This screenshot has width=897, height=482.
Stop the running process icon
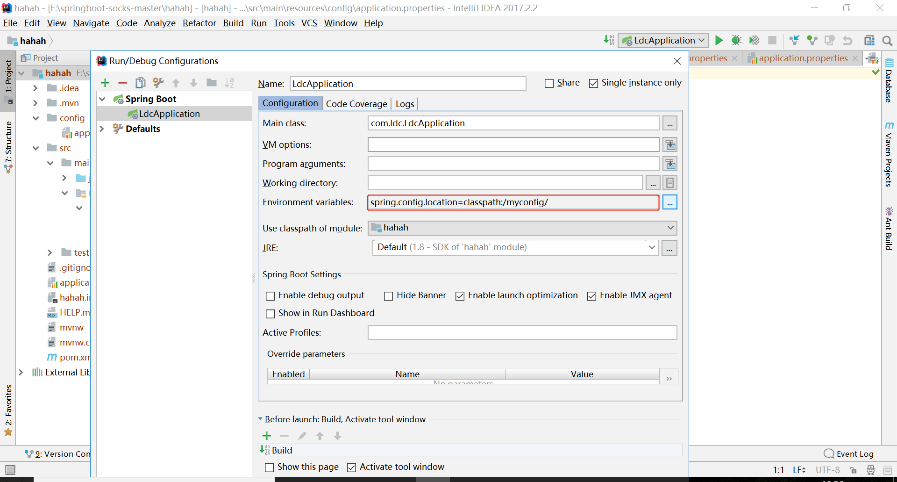click(772, 41)
